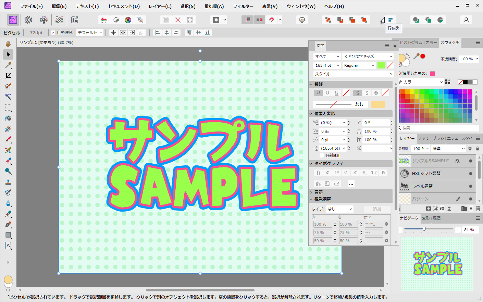This screenshot has width=483, height=302.
Task: Select the Frame Text tool
Action: 8,246
